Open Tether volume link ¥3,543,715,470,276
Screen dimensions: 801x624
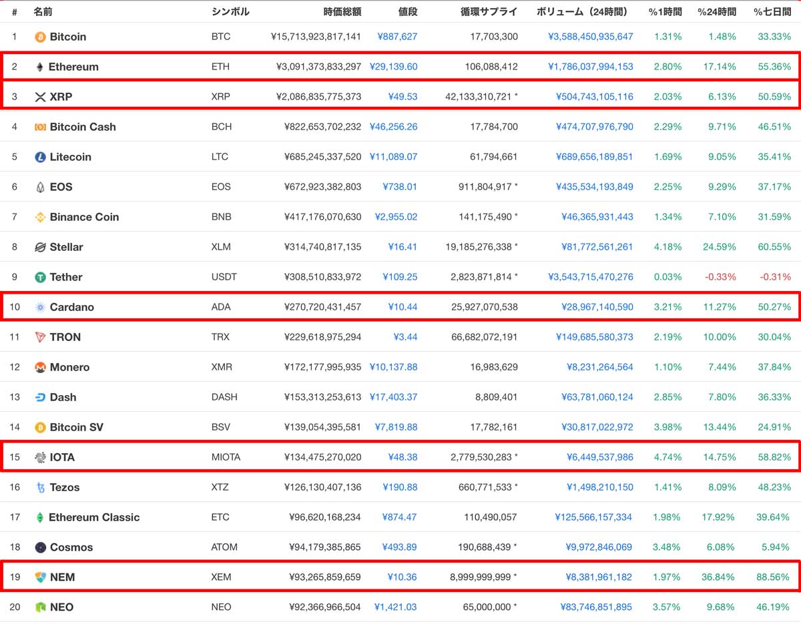click(x=591, y=277)
